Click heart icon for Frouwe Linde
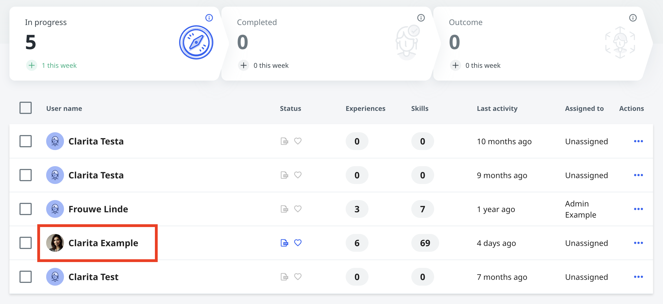Viewport: 663px width, 304px height. click(x=298, y=209)
